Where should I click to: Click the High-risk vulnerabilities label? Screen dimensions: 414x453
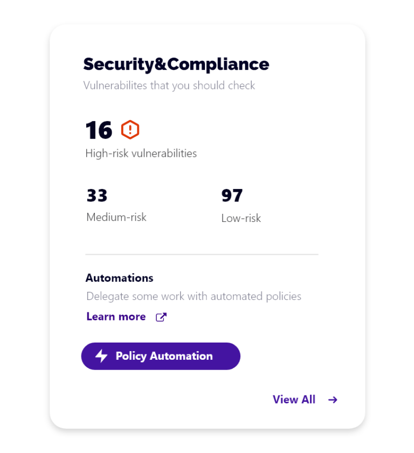pyautogui.click(x=141, y=154)
